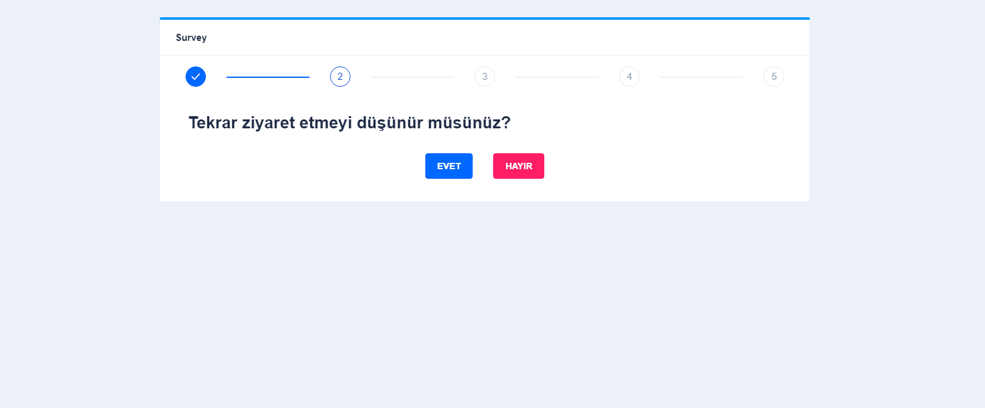Click the progress line before step 5
The width and height of the screenshot is (985, 408).
701,77
